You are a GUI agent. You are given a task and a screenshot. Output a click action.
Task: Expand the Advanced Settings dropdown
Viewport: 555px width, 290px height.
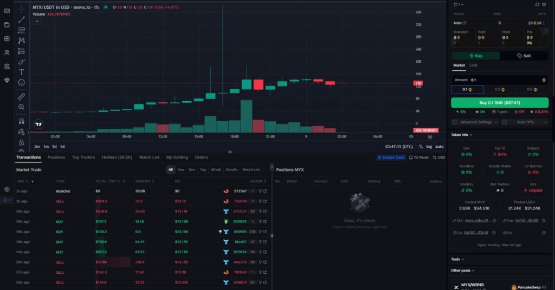496,122
